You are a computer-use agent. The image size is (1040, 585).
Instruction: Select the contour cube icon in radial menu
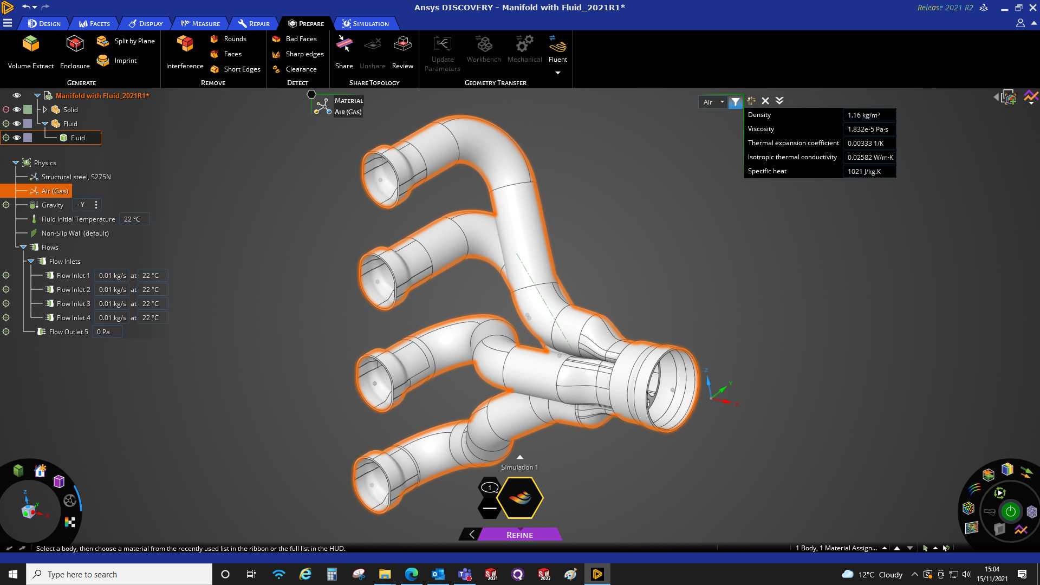1007,469
